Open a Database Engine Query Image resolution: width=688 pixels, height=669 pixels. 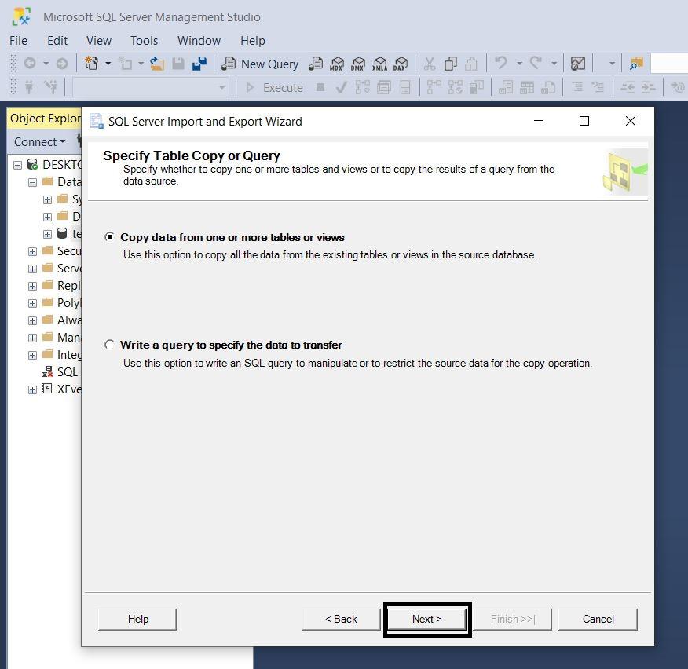[316, 64]
